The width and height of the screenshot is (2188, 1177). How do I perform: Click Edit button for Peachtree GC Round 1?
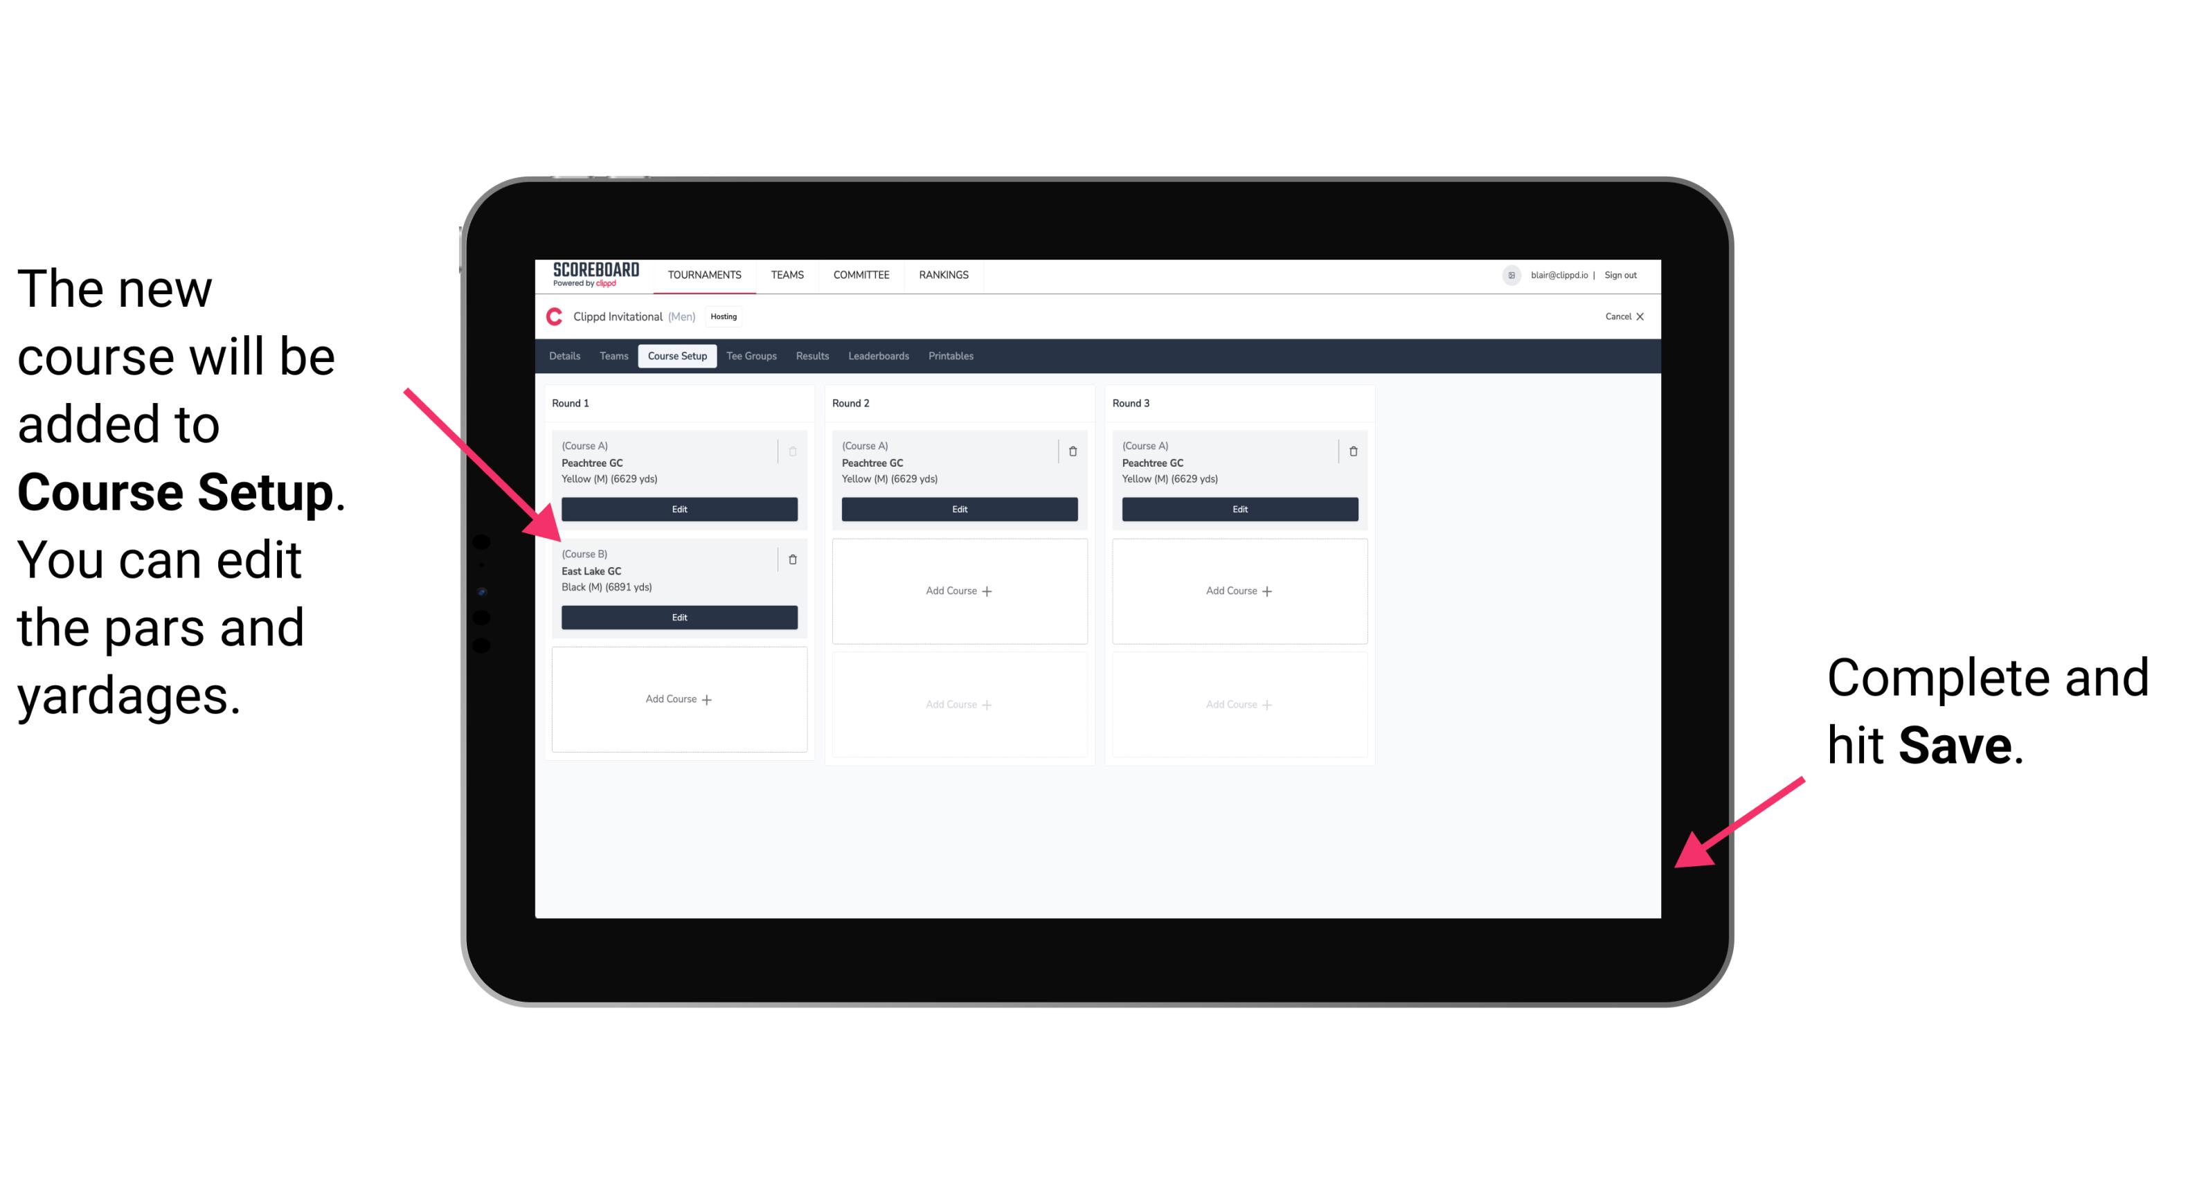(678, 509)
